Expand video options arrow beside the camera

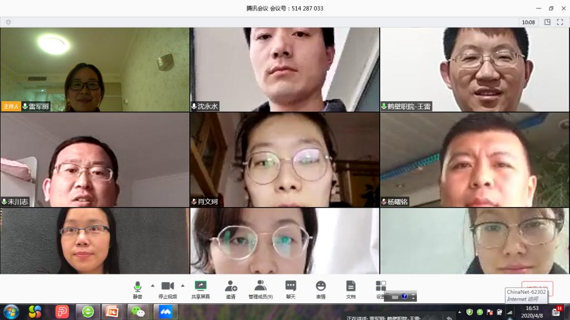pyautogui.click(x=183, y=286)
